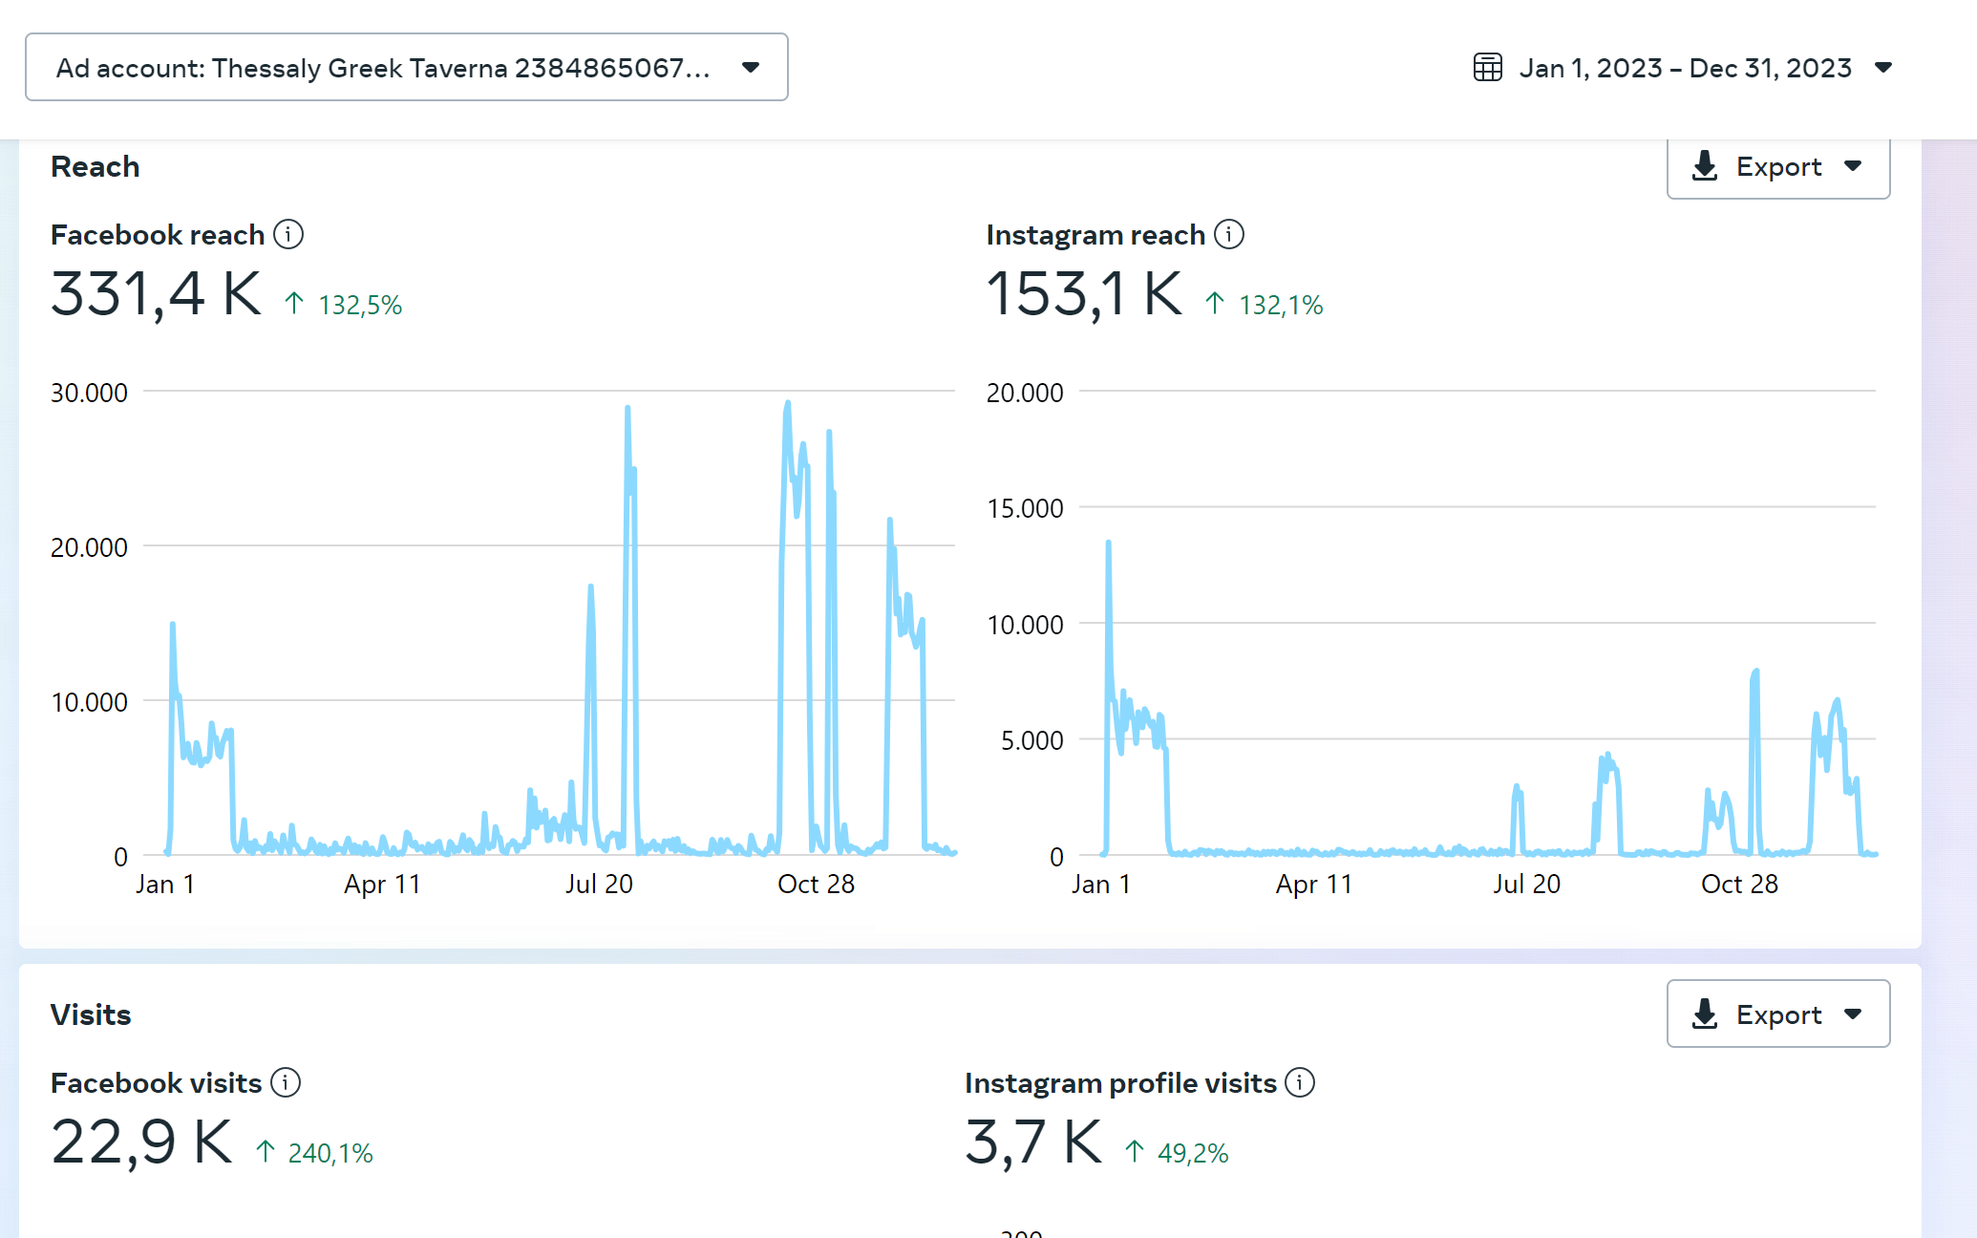Expand the date range dropdown arrow

[x=1883, y=68]
